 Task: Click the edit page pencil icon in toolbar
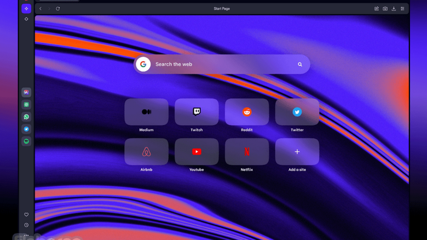(x=377, y=9)
